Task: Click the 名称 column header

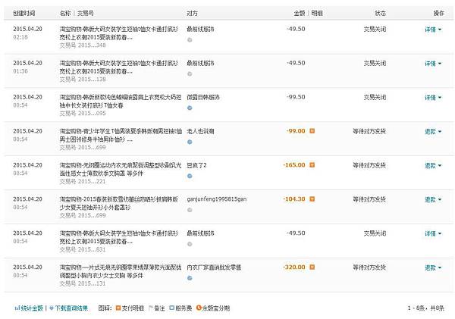Action: [65, 13]
